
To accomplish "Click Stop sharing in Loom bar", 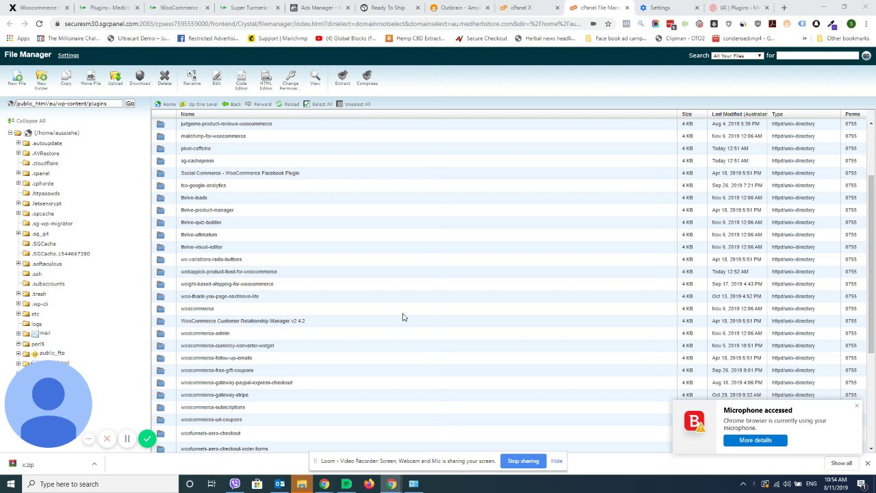I will tap(523, 461).
